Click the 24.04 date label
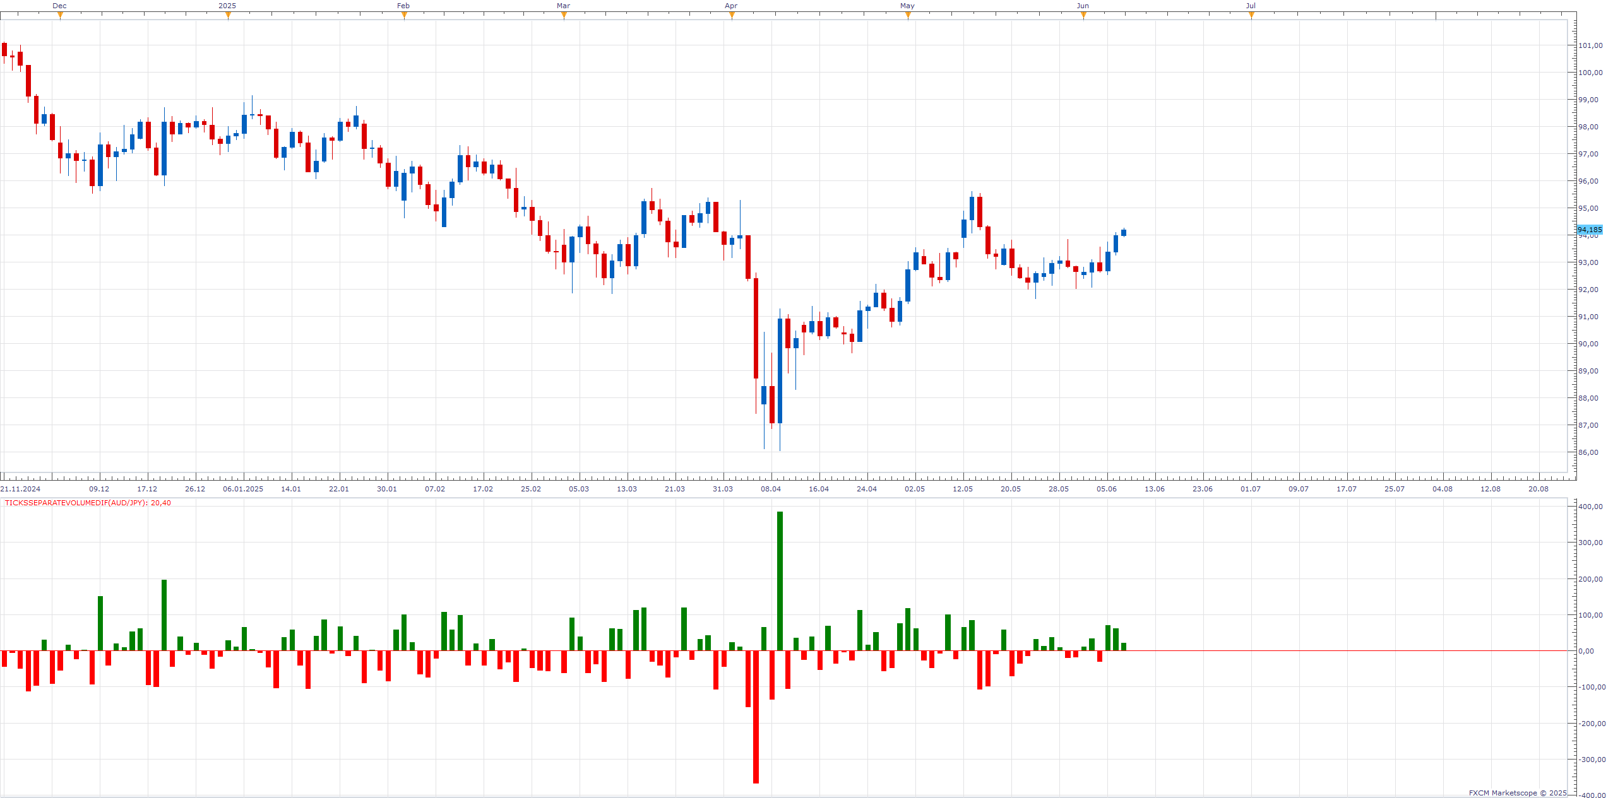The image size is (1613, 798). 867,489
